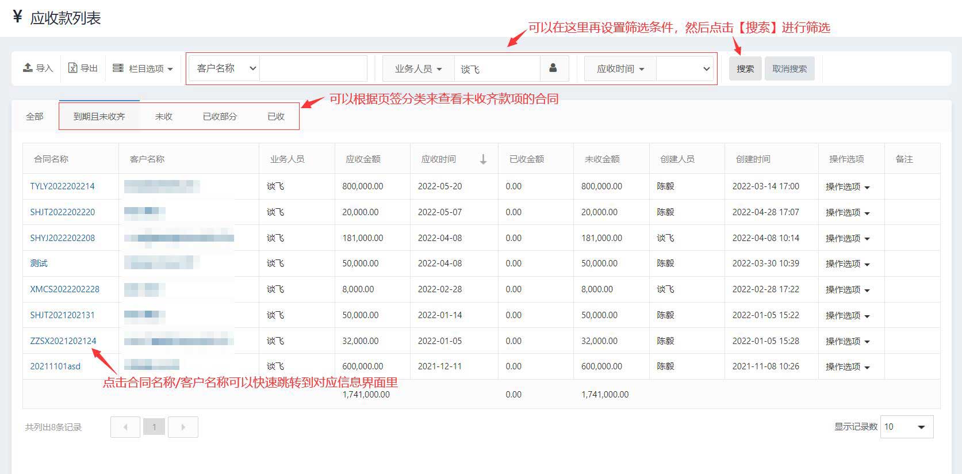Image resolution: width=962 pixels, height=474 pixels.
Task: Open the 业务人员 filter type dropdown
Action: [418, 68]
